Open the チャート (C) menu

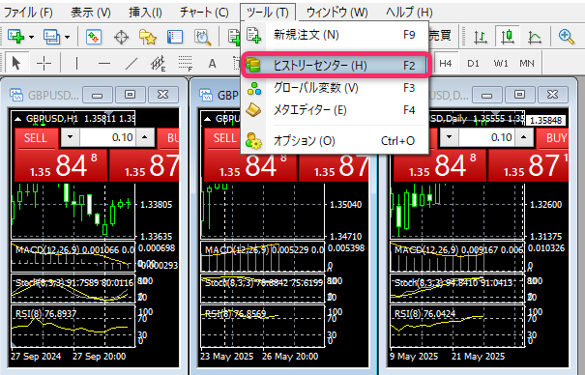(204, 13)
